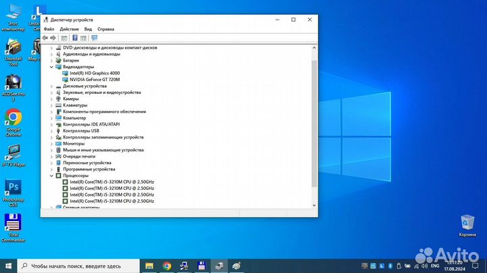
Task: Click the blue Help question-mark toolbar icon
Action: click(x=75, y=38)
